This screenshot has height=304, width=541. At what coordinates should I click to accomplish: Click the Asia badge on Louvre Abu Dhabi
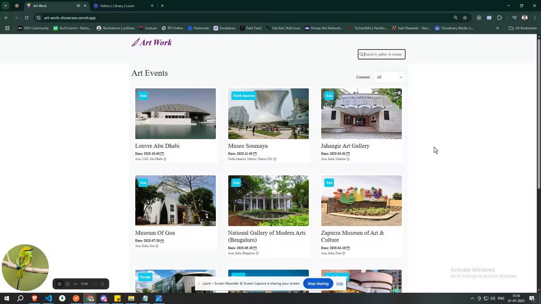coord(143,96)
